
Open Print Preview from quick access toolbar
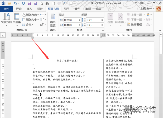click(41, 3)
